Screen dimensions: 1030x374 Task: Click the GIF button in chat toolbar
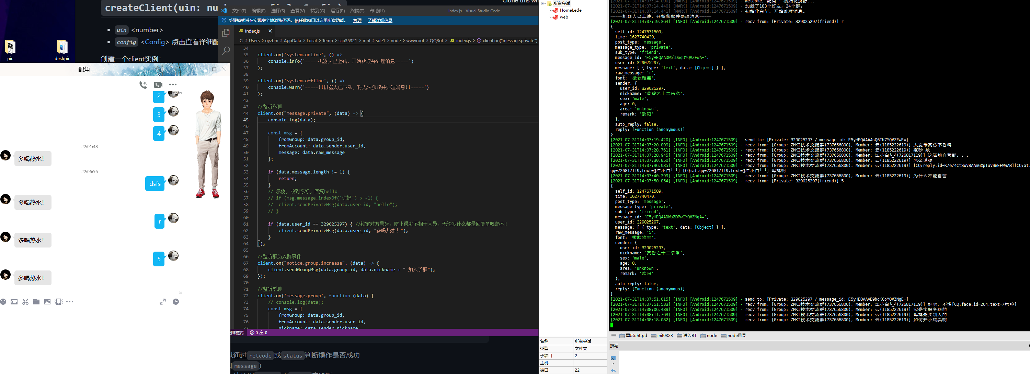pyautogui.click(x=14, y=302)
